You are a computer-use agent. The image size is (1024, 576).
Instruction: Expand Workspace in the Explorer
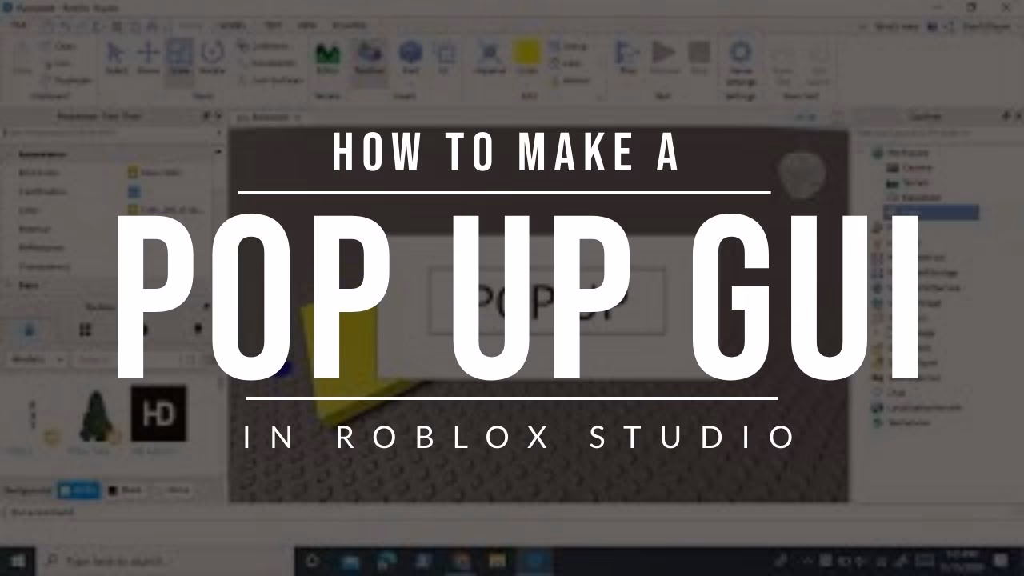coord(871,153)
